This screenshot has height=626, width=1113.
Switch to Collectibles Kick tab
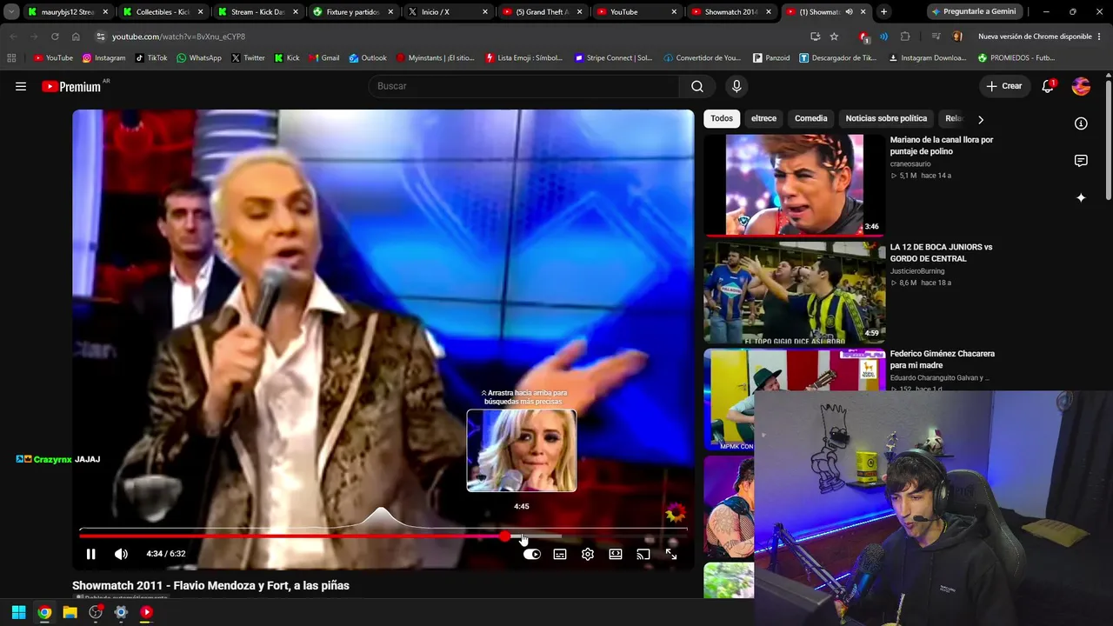click(163, 12)
